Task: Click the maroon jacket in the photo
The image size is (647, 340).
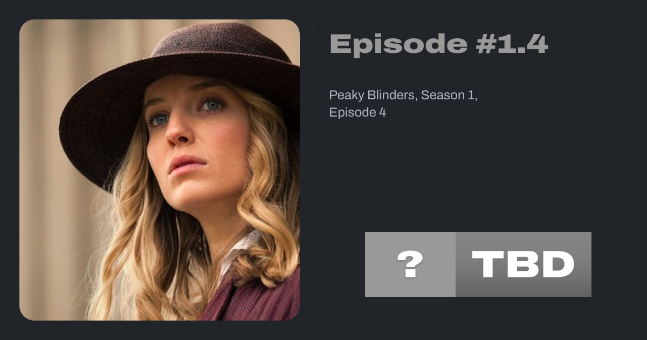Action: click(253, 297)
